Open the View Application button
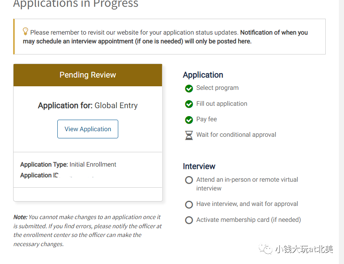 pos(88,129)
